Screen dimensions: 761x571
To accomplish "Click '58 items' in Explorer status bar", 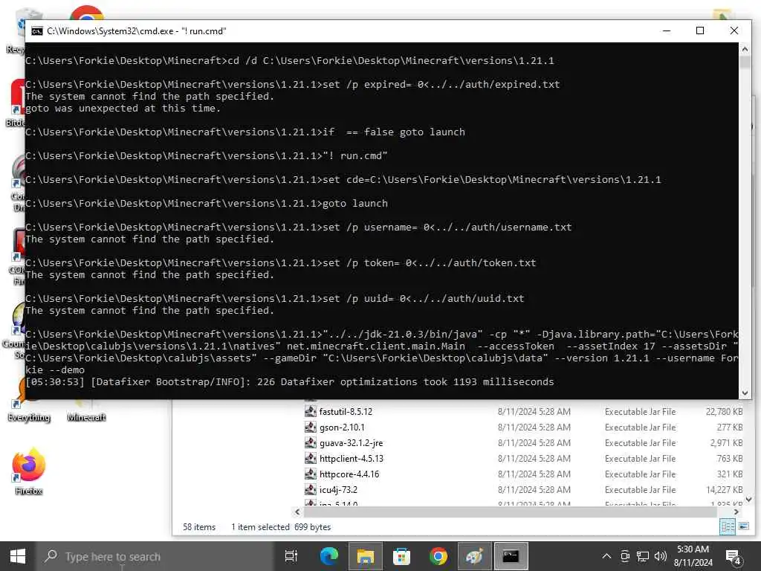I will (199, 527).
